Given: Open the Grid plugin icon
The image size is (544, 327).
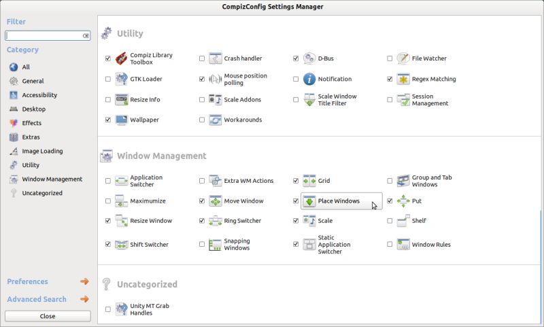Looking at the screenshot, I should 309,181.
